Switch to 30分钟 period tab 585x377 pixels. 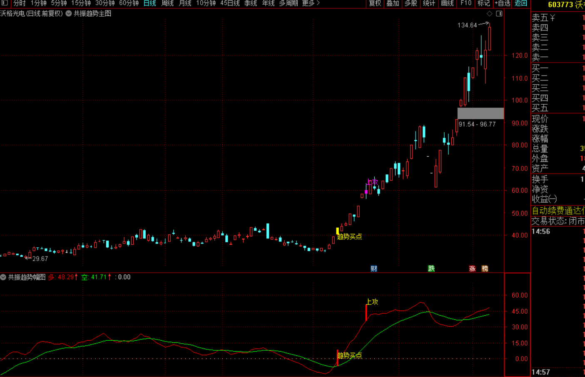point(105,3)
